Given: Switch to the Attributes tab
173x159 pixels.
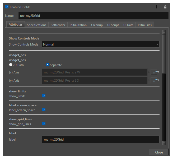Looking at the screenshot, I should point(16,24).
